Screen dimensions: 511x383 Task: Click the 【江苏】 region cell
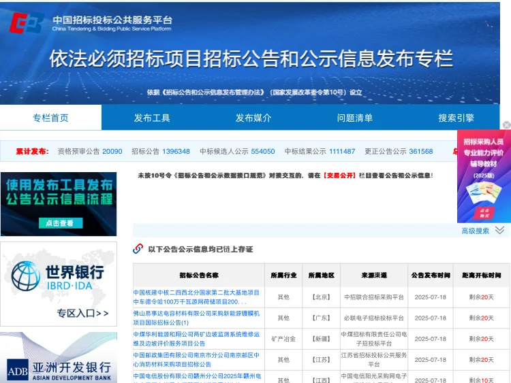pyautogui.click(x=322, y=360)
